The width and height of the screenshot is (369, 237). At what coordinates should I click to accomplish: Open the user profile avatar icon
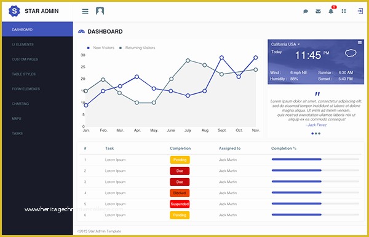100,11
